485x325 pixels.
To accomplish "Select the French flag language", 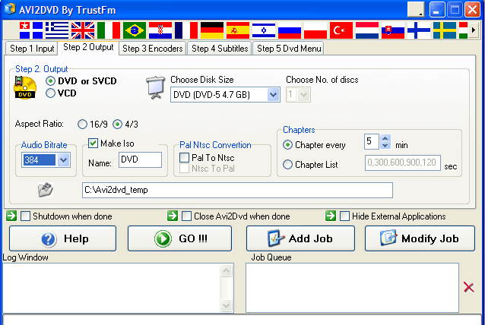I will [186, 30].
